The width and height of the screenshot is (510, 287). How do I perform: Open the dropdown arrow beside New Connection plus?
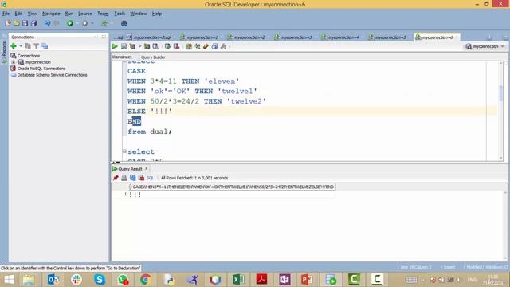21,46
